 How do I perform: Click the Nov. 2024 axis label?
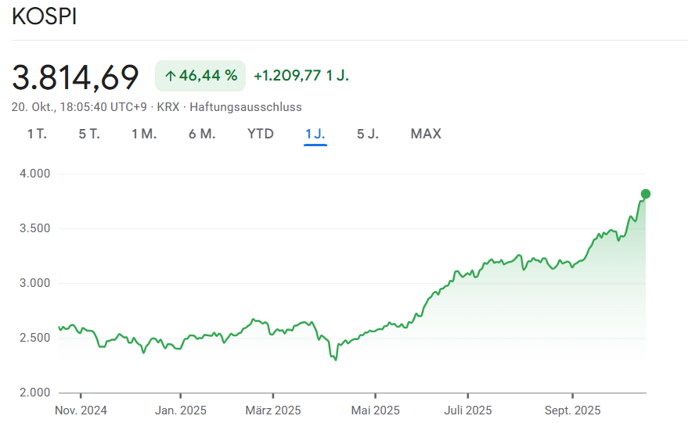pos(81,410)
